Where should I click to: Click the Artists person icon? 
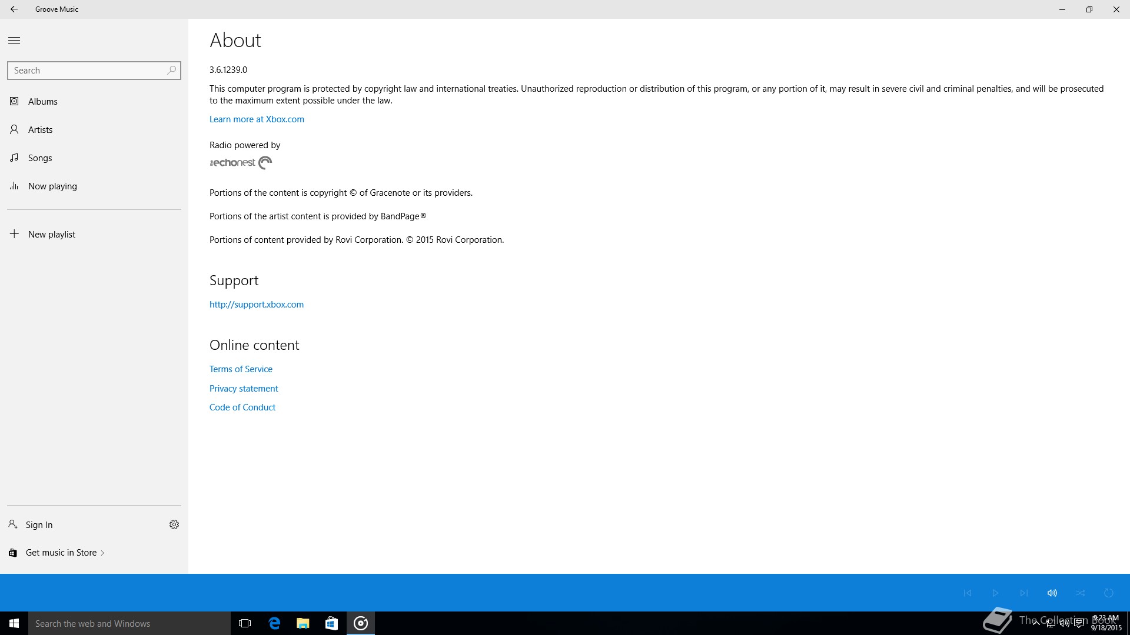click(14, 129)
